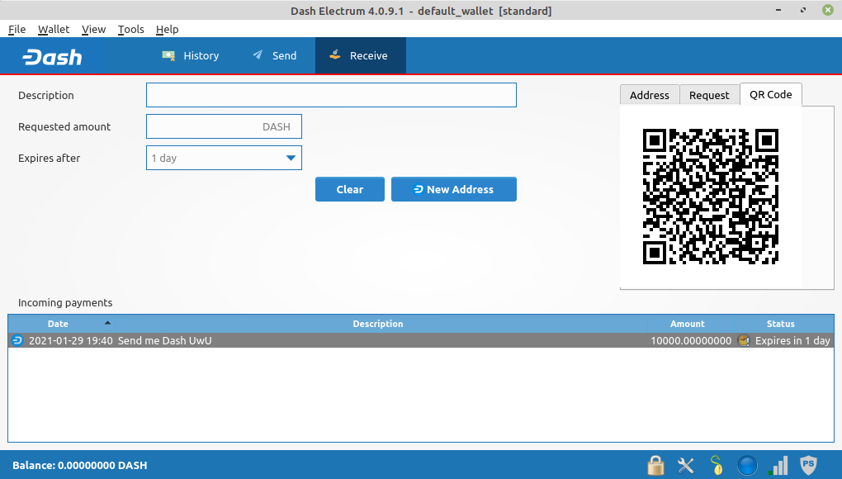The width and height of the screenshot is (842, 479).
Task: Click the 10000.00000000 amount cell
Action: coord(691,340)
